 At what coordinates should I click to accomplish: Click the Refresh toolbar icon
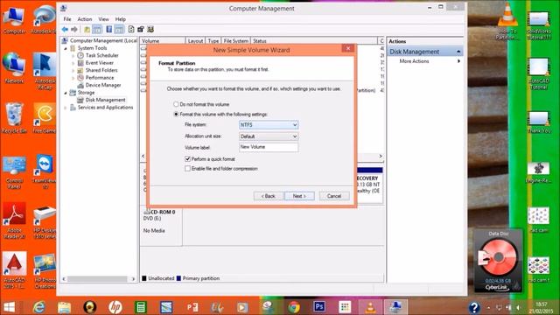[131, 29]
